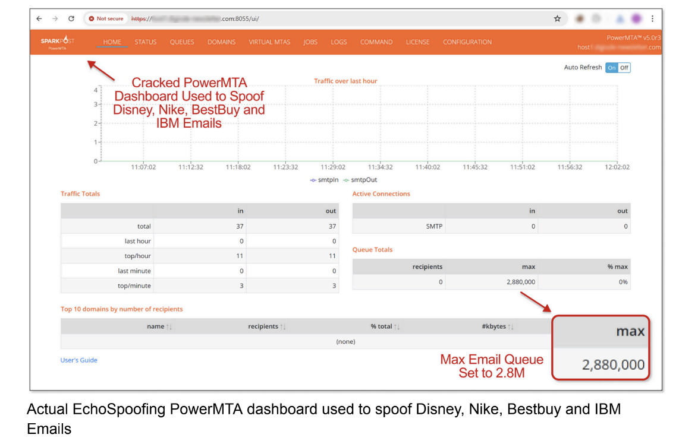This screenshot has width=679, height=444.
Task: Click the recipients column header in Queue Totals
Action: [427, 267]
